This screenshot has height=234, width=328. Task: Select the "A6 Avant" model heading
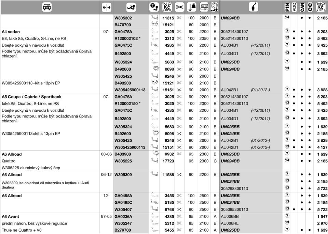click(10, 217)
